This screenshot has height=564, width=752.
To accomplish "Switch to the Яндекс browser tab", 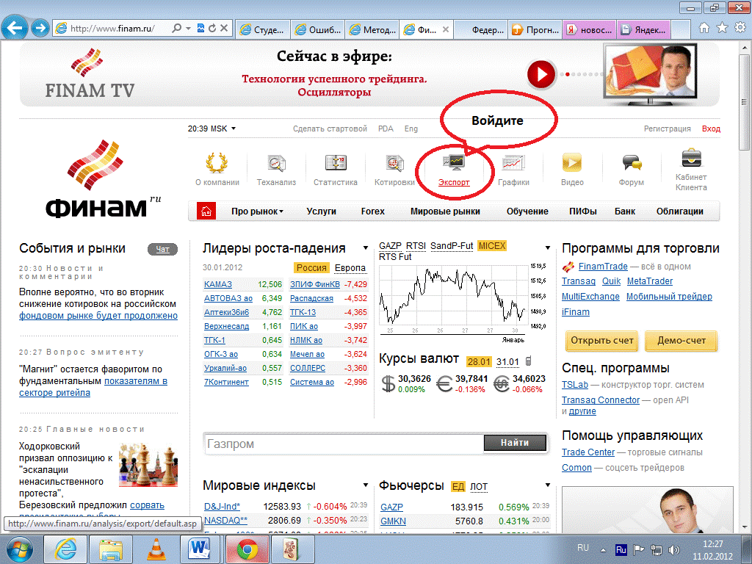I will [643, 29].
